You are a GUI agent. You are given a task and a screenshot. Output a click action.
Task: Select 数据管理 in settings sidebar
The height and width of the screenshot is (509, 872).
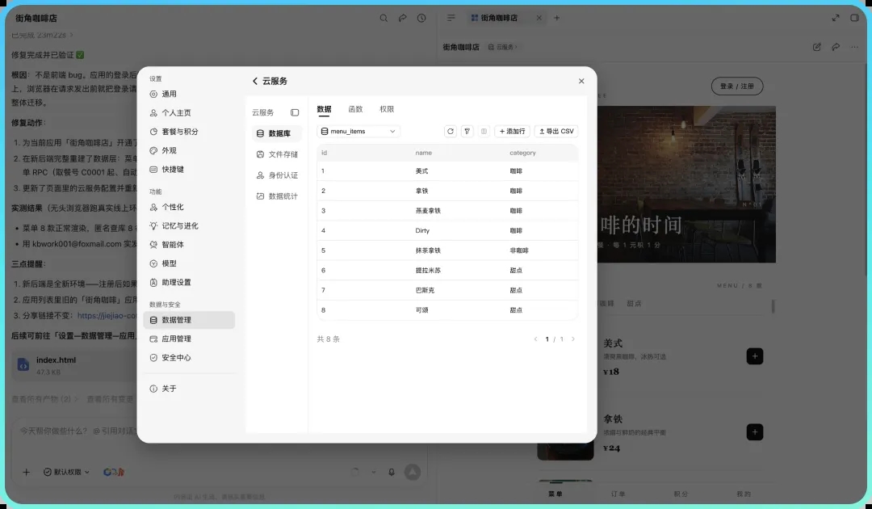point(189,320)
